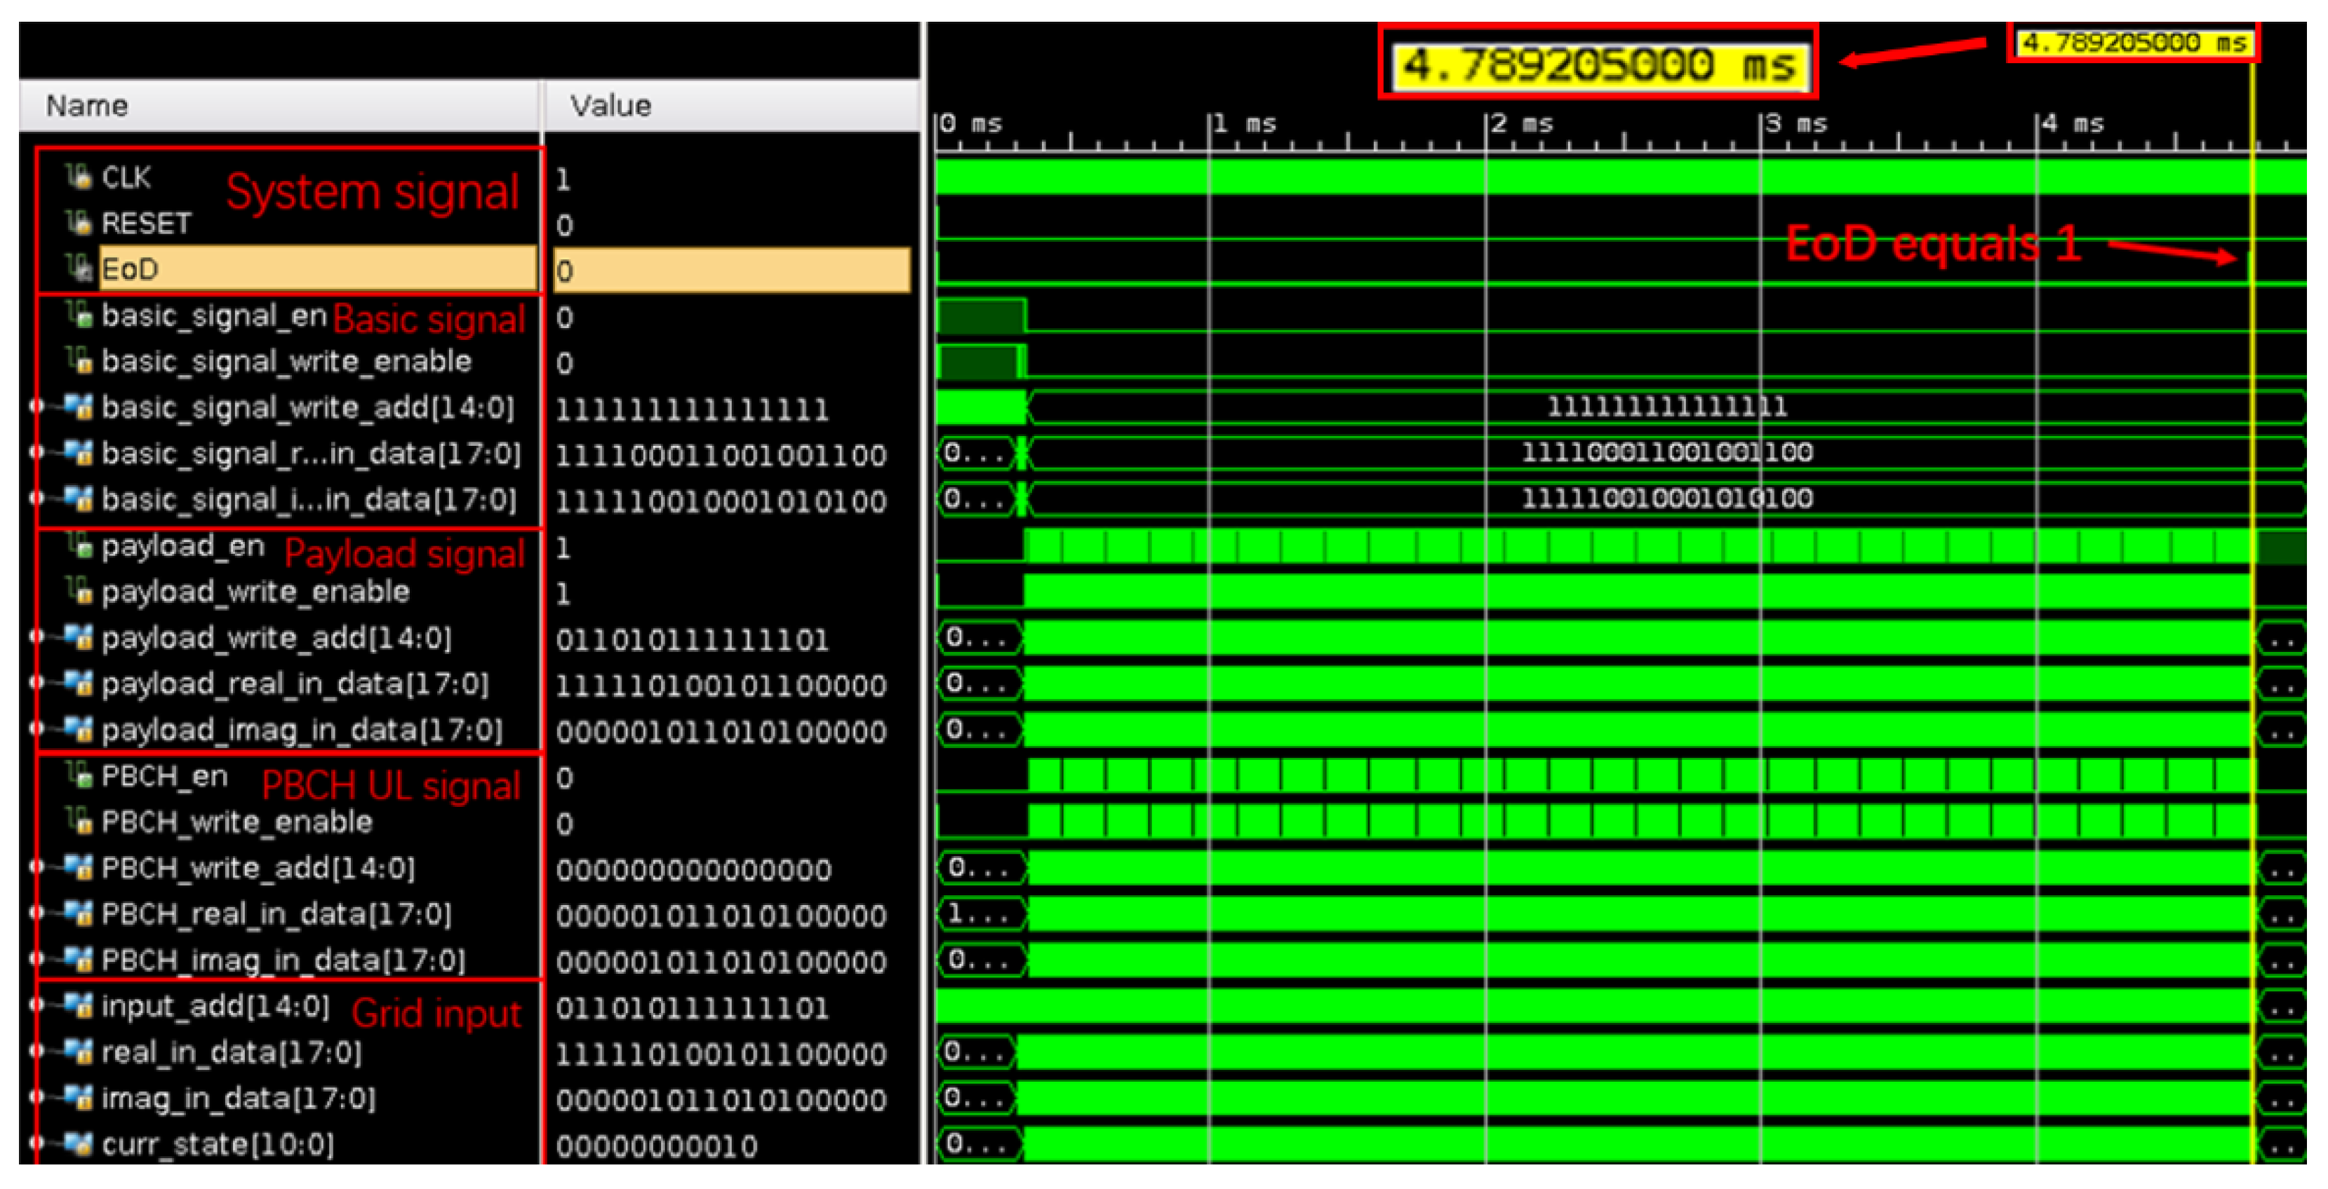2328x1189 pixels.
Task: Click the EoD signal icon
Action: coord(79,268)
